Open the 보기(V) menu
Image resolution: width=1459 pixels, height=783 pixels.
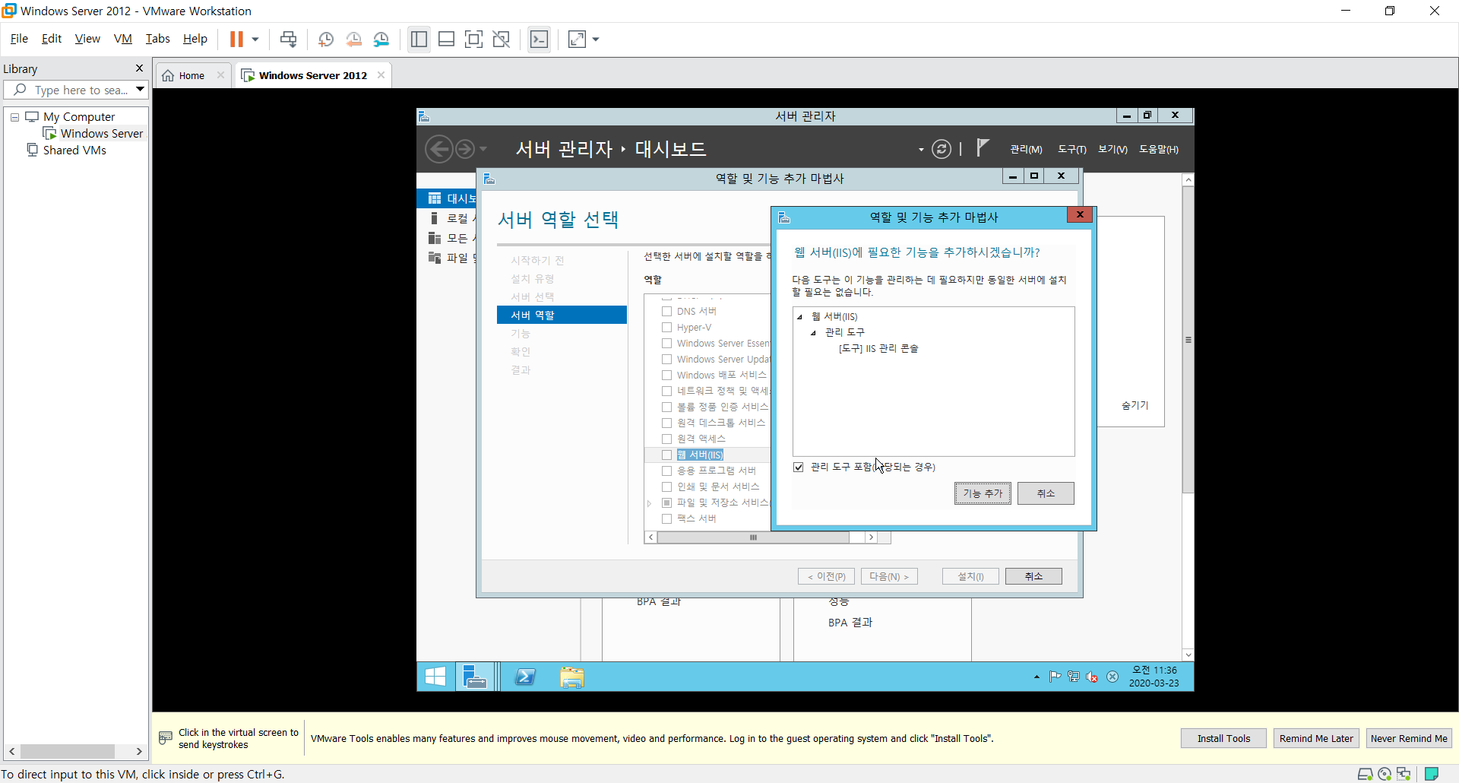click(x=1112, y=150)
